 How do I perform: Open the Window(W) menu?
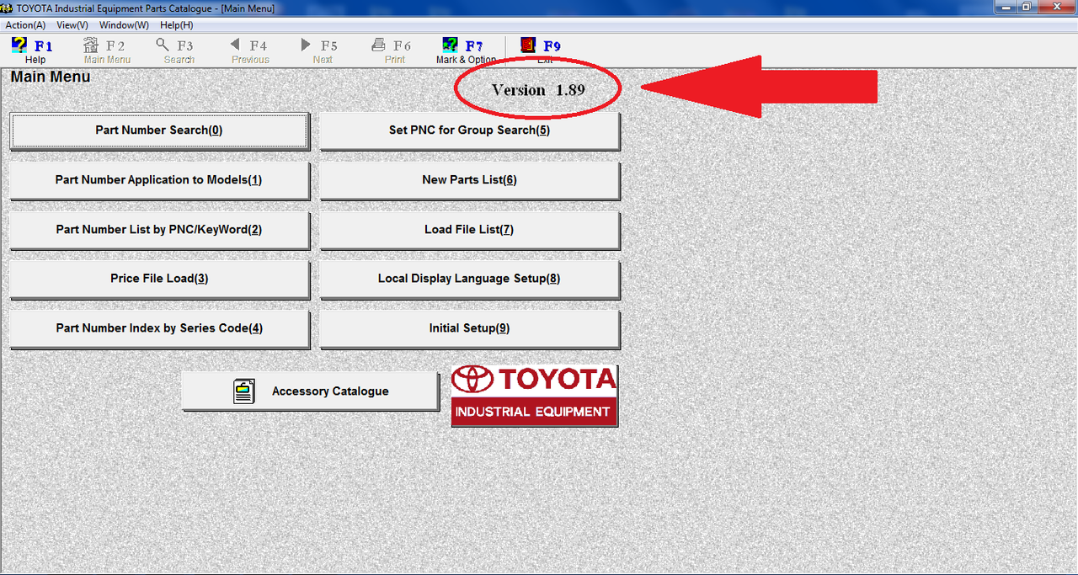tap(124, 25)
